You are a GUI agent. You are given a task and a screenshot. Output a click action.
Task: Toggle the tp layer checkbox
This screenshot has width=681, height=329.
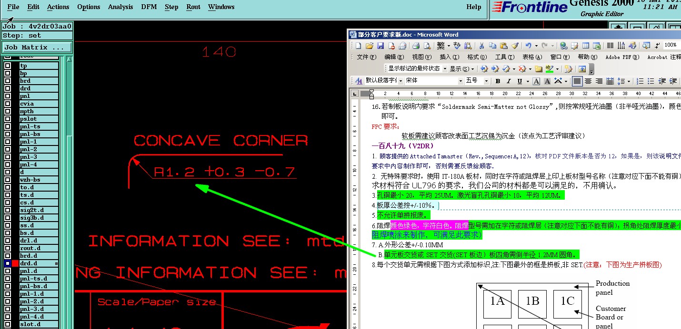tap(8, 66)
